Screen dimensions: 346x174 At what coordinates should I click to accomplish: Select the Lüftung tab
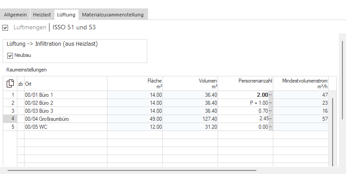(x=66, y=15)
